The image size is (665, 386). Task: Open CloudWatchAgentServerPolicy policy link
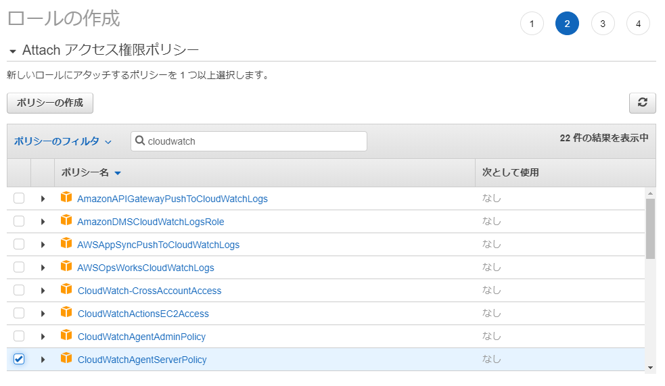[x=142, y=360]
